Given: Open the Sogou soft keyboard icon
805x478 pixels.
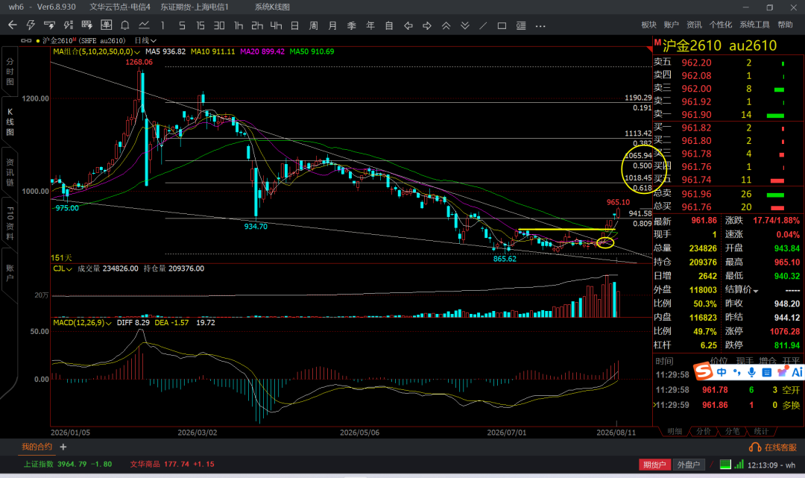Looking at the screenshot, I should pos(766,372).
